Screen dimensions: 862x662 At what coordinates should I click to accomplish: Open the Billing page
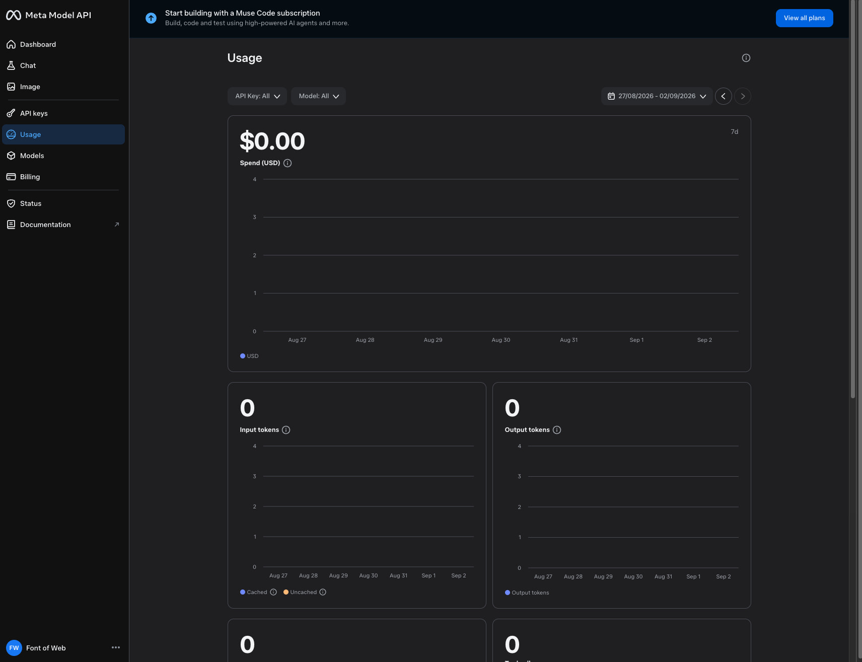click(x=63, y=177)
